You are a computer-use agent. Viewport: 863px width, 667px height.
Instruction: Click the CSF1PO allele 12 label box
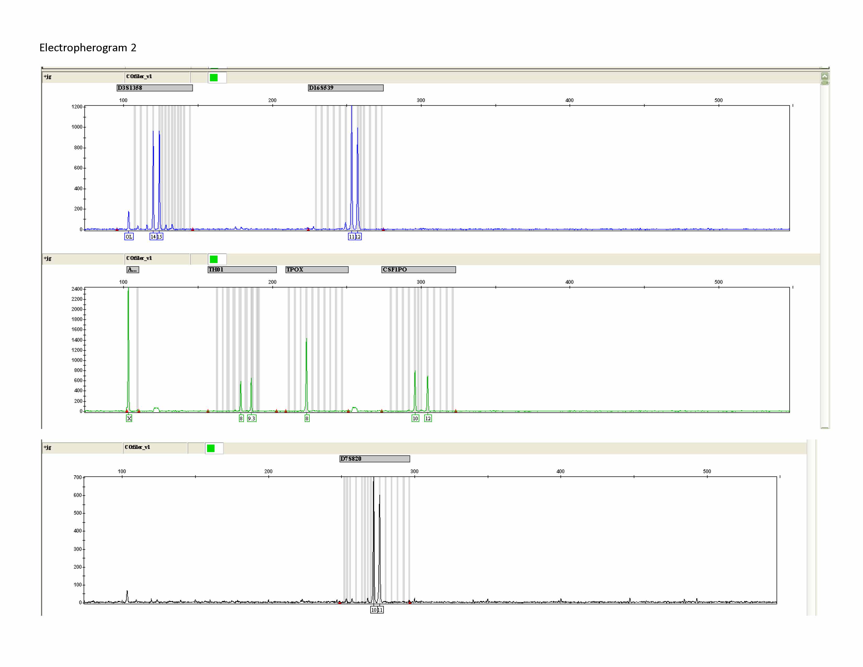[x=428, y=418]
